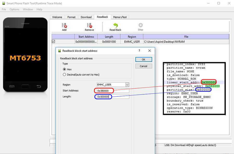Open the Window menu
Screen dimensions: 234x154
point(28,9)
